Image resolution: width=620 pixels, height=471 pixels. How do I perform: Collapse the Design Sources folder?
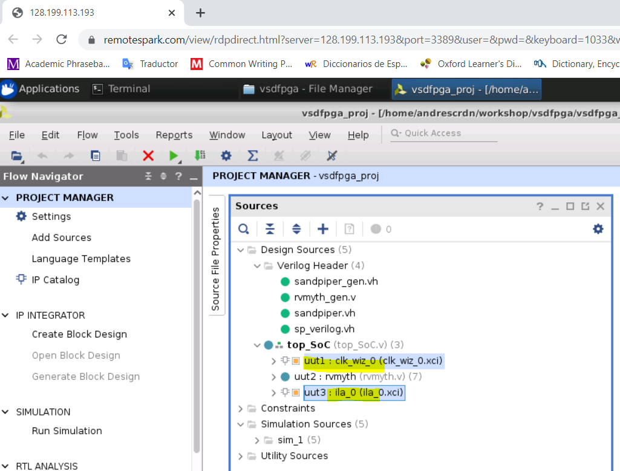click(240, 250)
